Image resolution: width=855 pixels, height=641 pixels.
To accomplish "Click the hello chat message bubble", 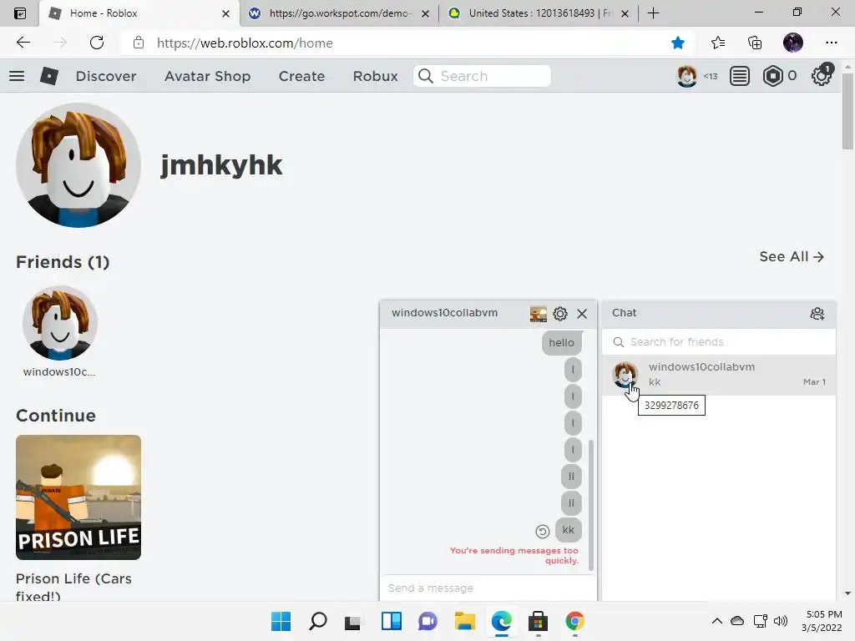I will click(x=562, y=343).
